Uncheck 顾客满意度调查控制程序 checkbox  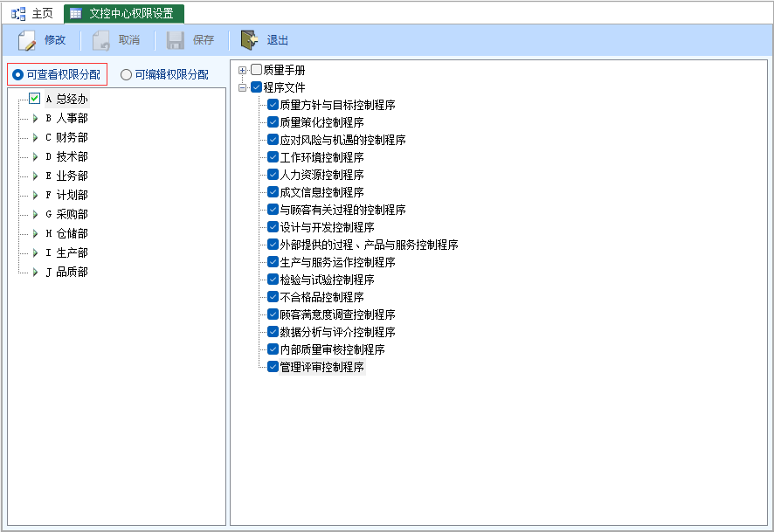tap(273, 314)
